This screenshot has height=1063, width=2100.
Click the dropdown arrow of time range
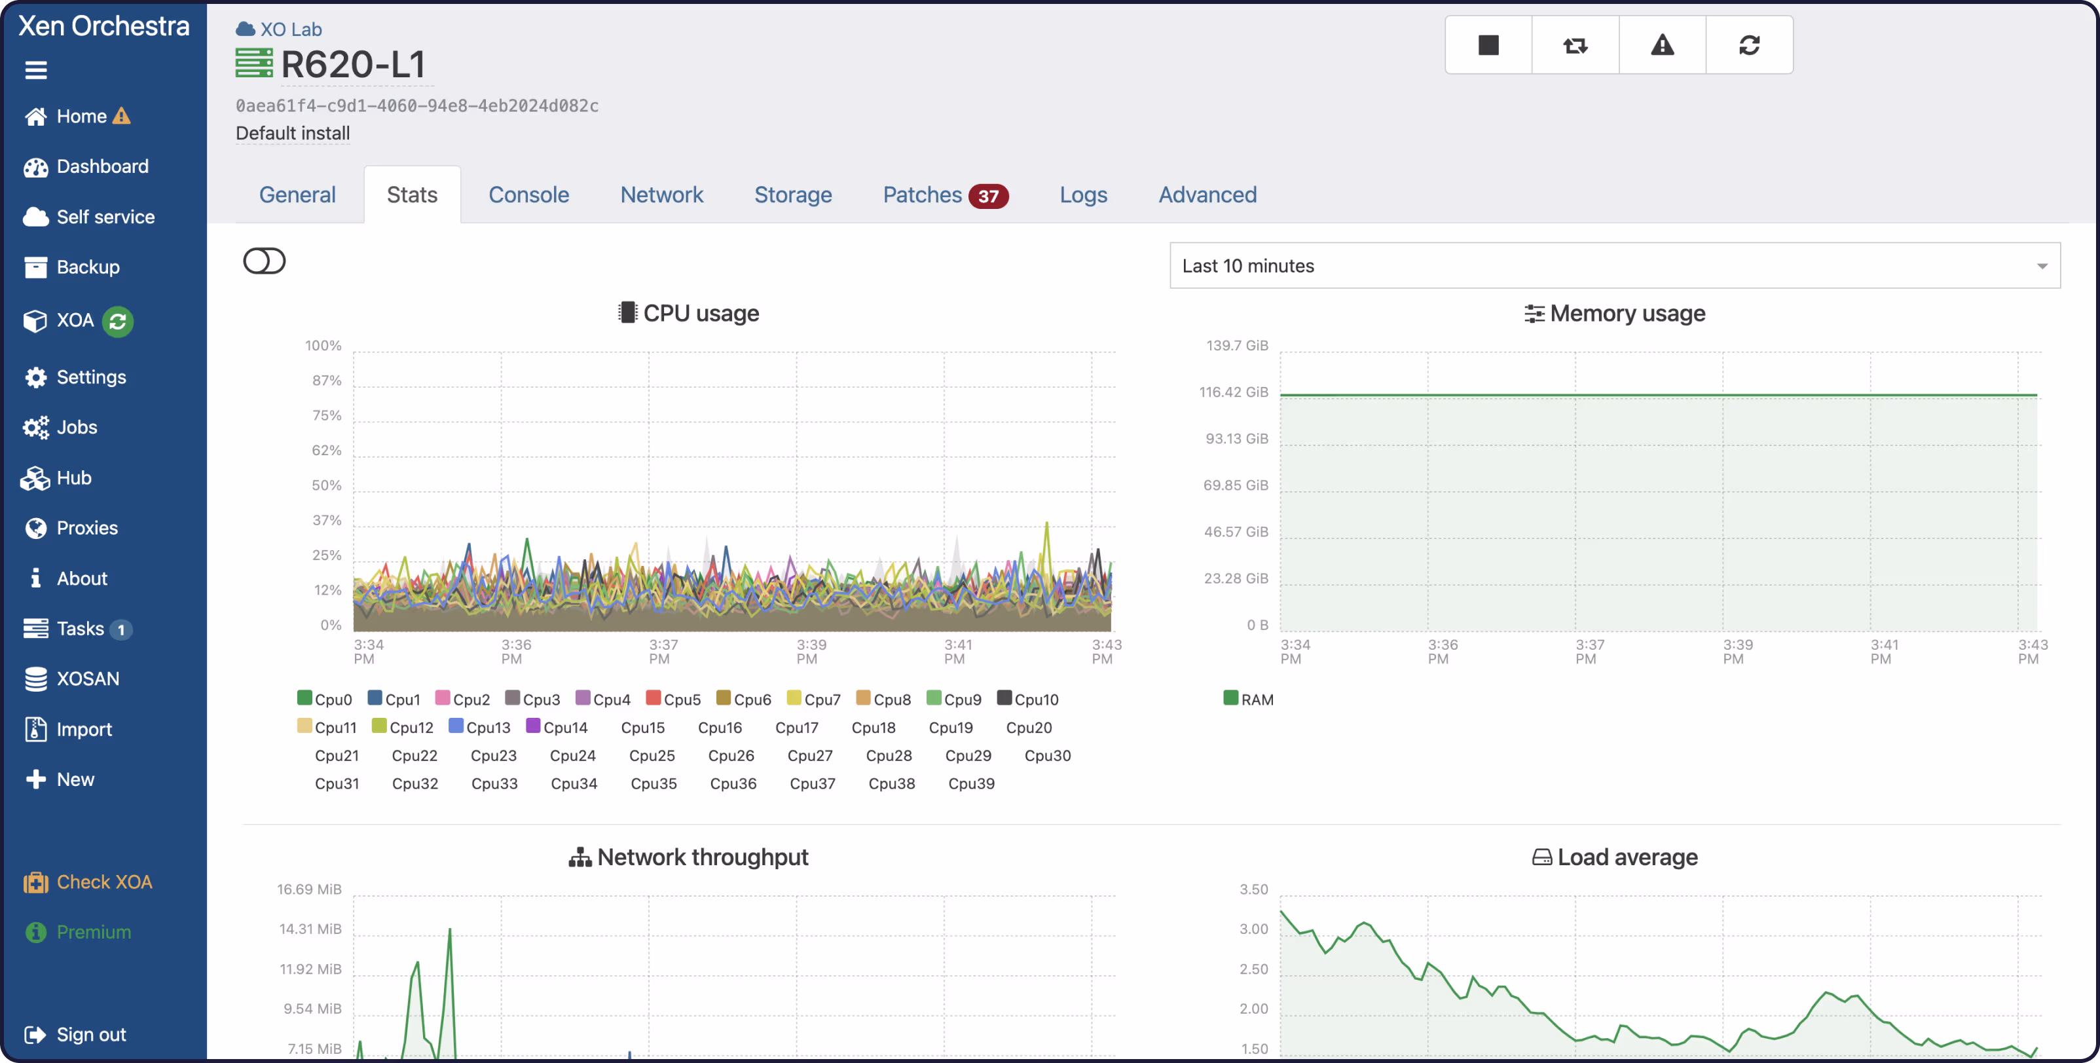[2041, 266]
